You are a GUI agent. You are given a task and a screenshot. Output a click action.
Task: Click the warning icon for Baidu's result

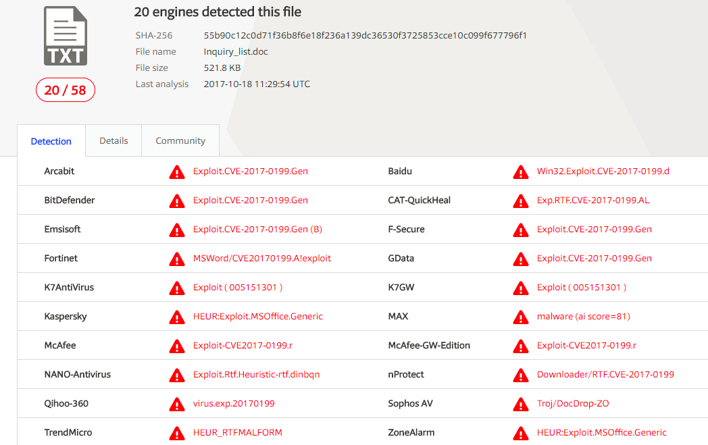[521, 172]
